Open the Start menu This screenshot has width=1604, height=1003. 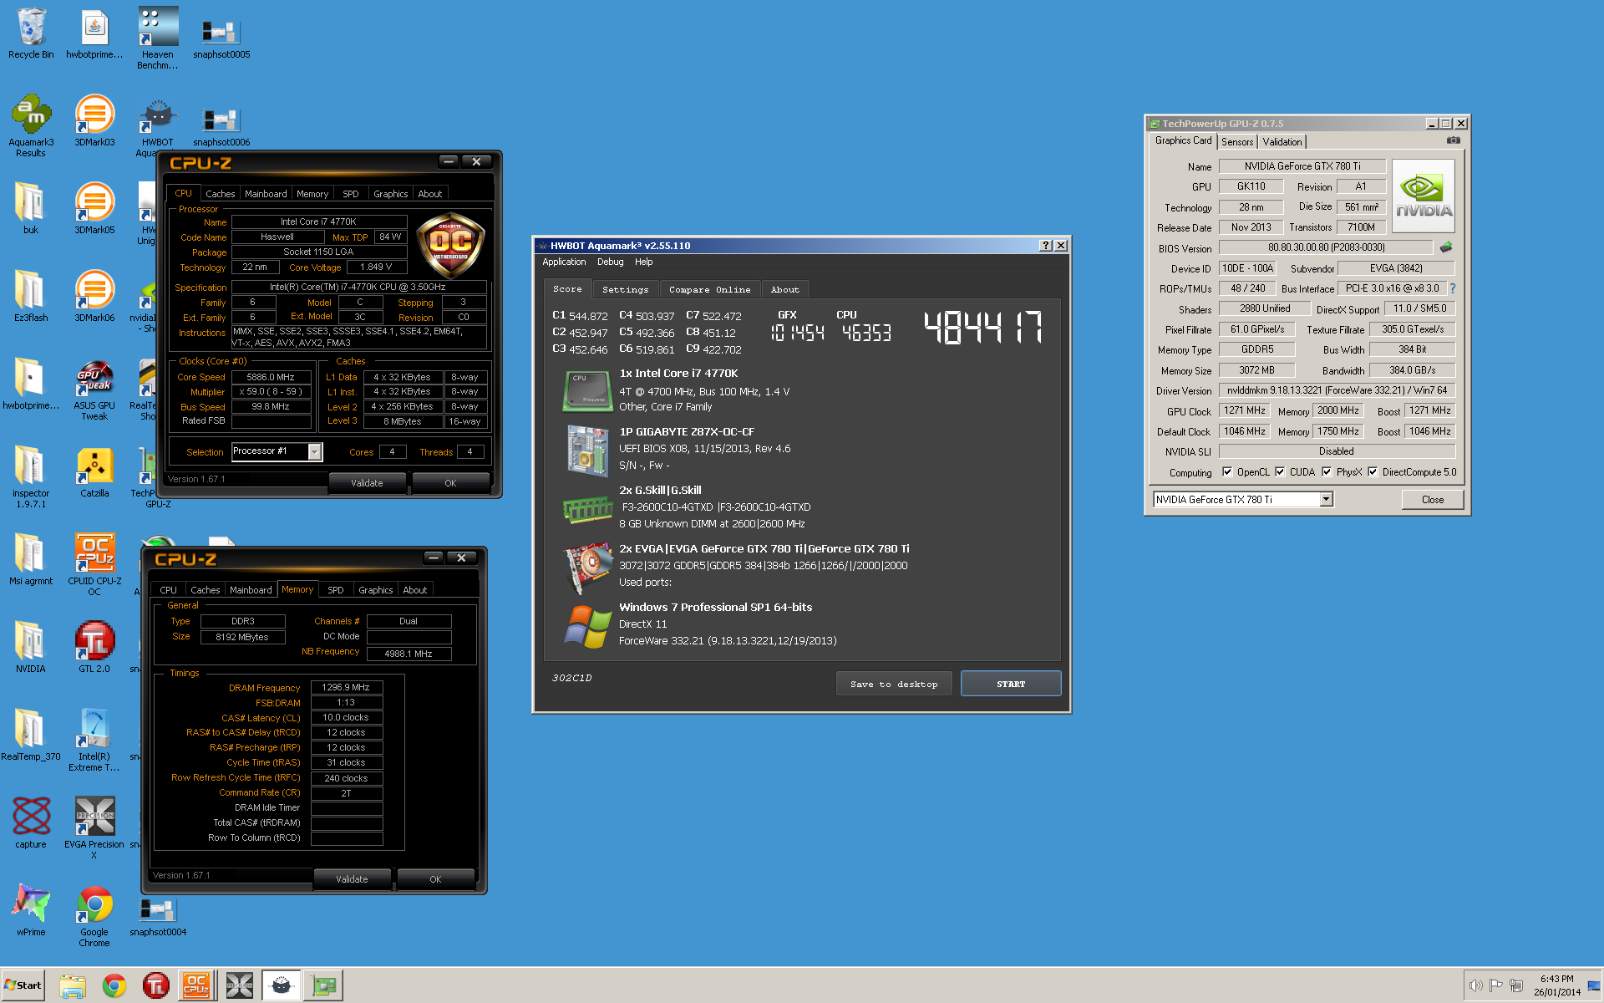coord(23,985)
